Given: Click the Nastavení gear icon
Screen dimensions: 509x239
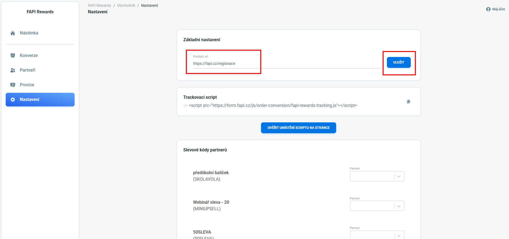Looking at the screenshot, I should [x=13, y=100].
